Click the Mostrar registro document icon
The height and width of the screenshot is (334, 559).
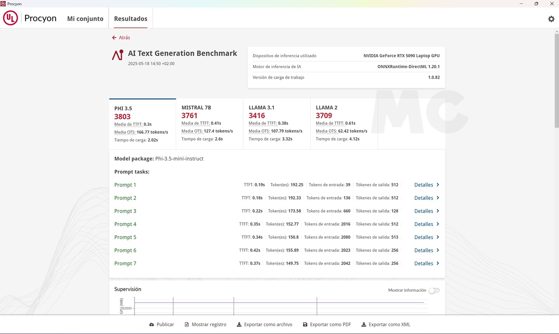(x=187, y=324)
